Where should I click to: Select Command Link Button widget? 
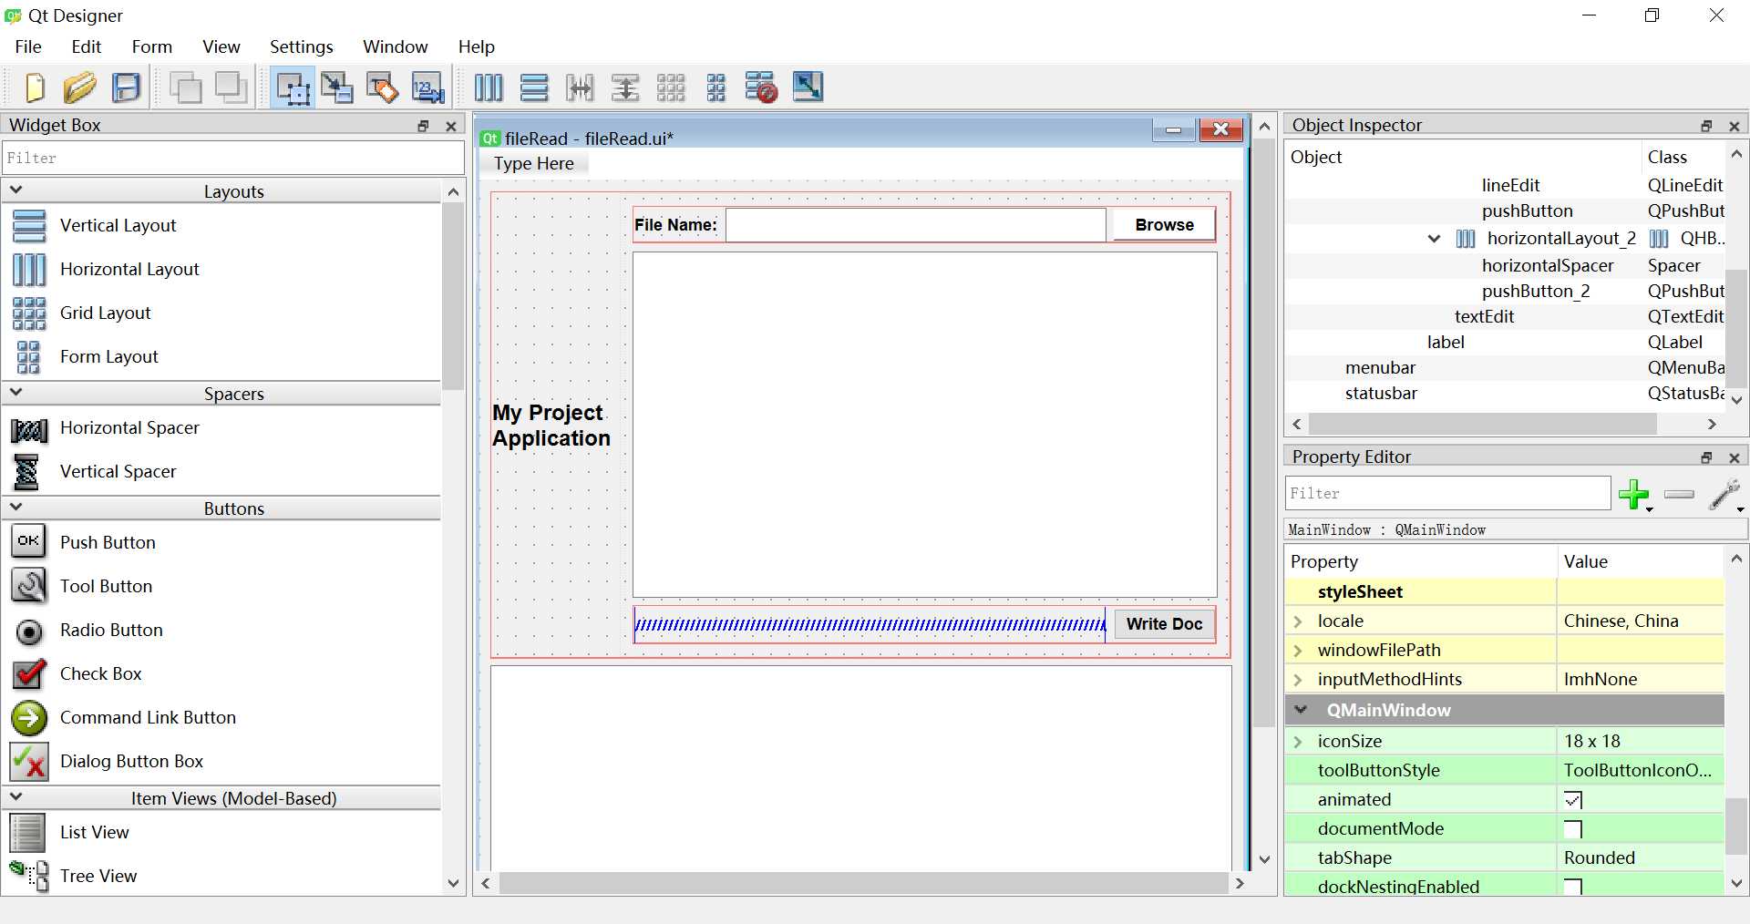tap(148, 717)
